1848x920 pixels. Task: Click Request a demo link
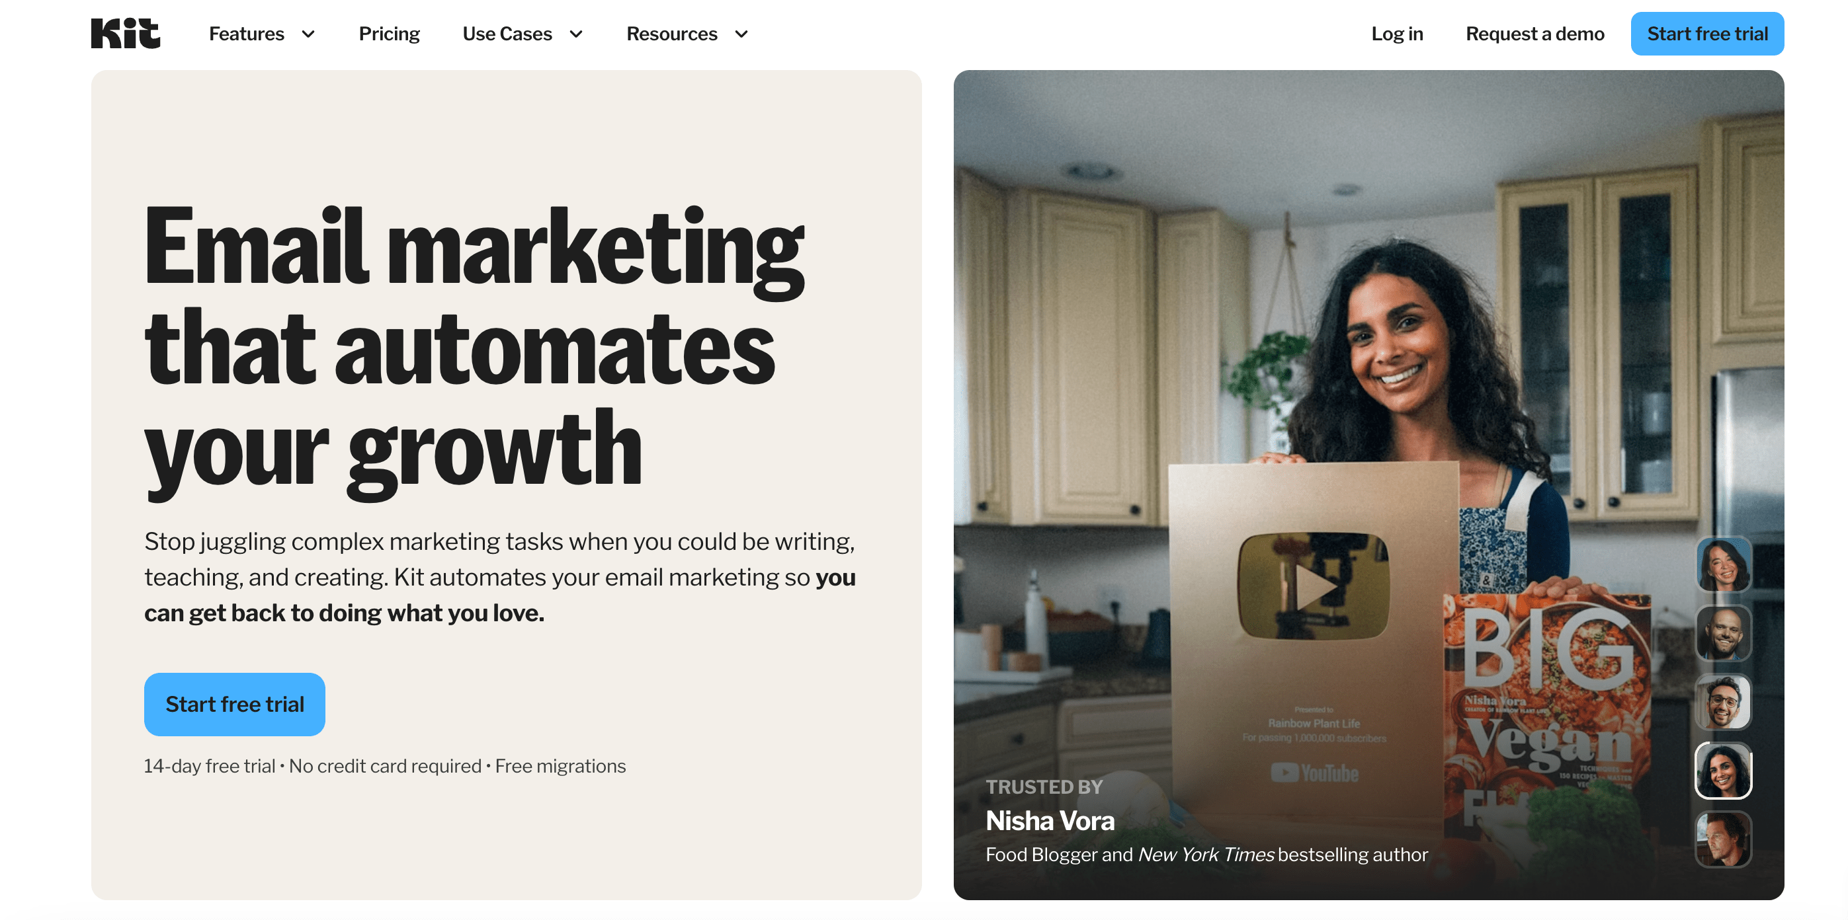[1534, 34]
